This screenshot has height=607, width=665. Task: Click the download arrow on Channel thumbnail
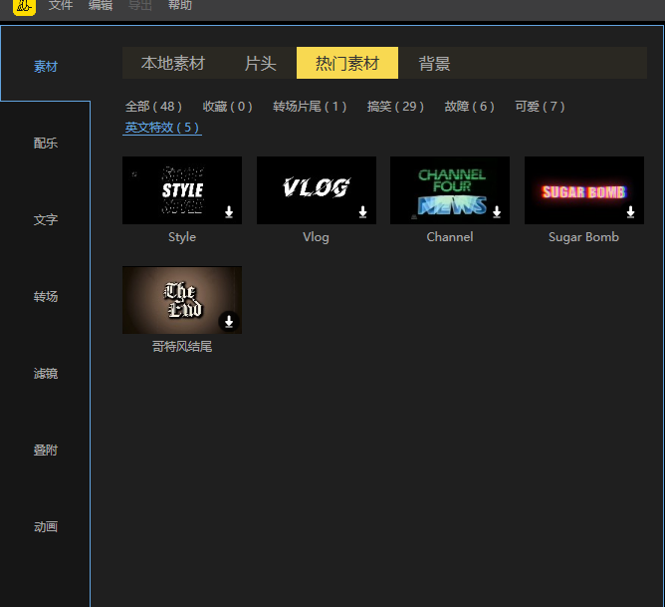click(497, 211)
